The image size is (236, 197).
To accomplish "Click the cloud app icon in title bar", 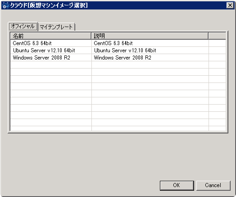I will 5,5.
